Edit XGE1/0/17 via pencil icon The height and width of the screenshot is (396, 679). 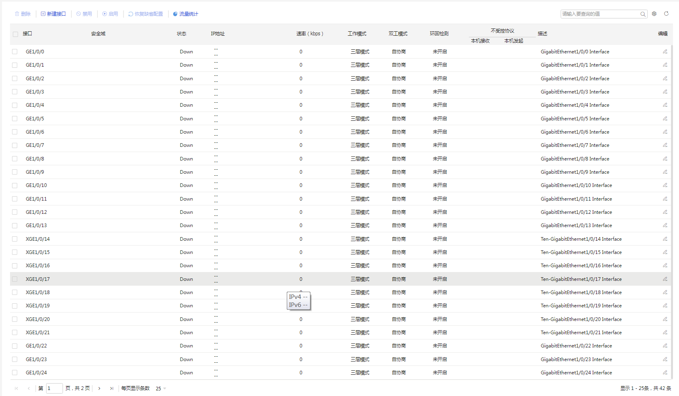tap(665, 279)
